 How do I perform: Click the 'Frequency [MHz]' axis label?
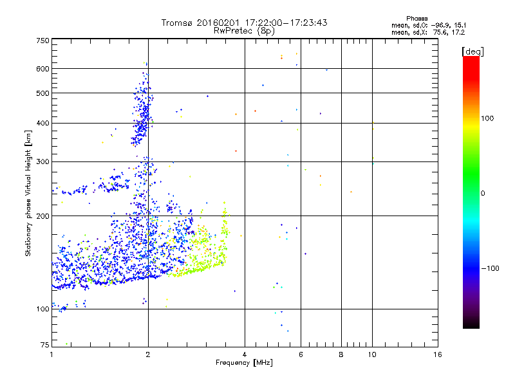244,363
